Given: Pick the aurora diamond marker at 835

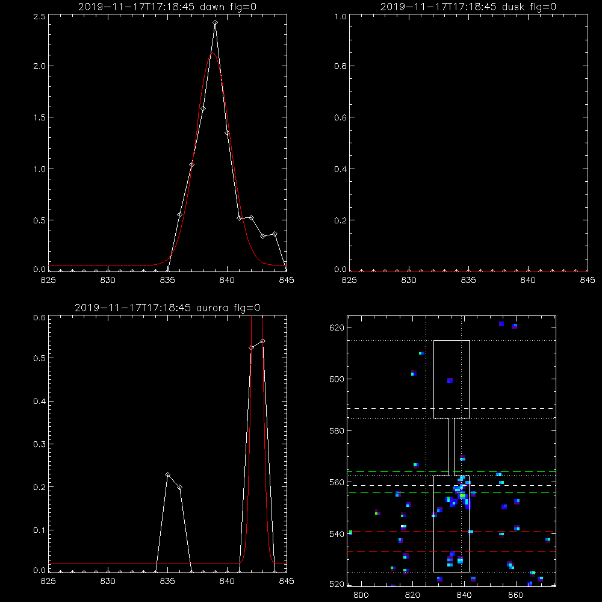Looking at the screenshot, I should (167, 474).
